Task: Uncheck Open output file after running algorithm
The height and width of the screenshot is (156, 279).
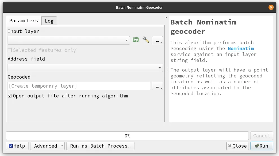Action: click(10, 96)
